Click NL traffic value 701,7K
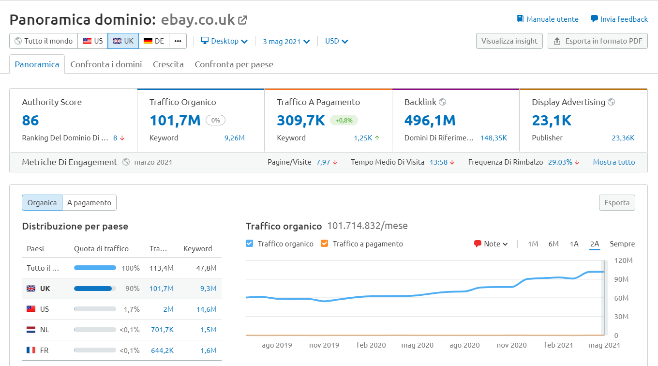This screenshot has width=658, height=366. coord(162,330)
